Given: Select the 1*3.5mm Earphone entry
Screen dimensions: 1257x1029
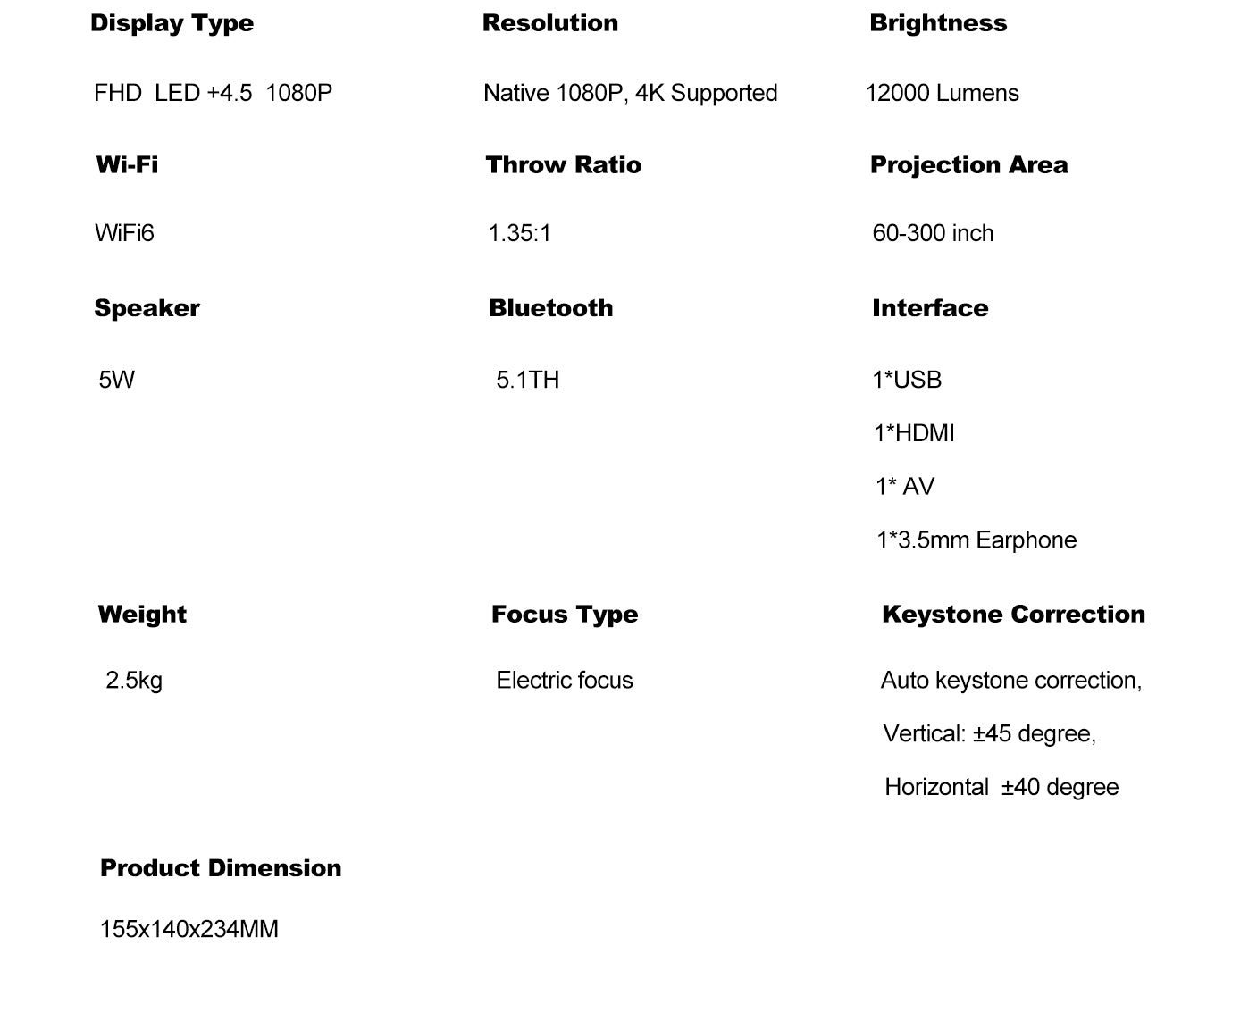Looking at the screenshot, I should coord(976,540).
